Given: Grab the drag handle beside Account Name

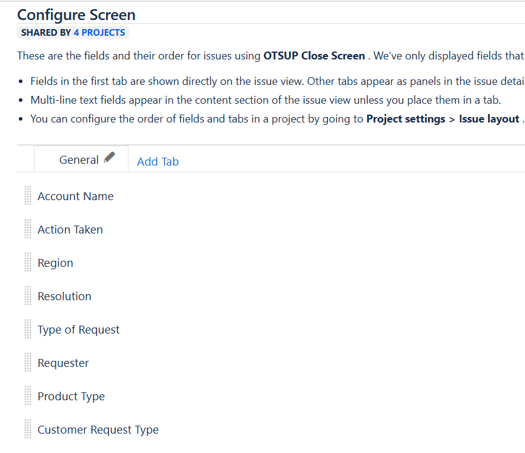Looking at the screenshot, I should click(28, 195).
